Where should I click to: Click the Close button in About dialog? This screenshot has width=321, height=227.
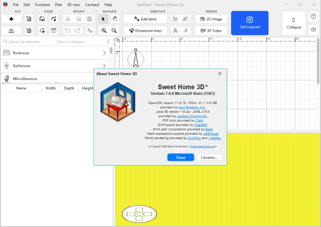[x=181, y=157]
